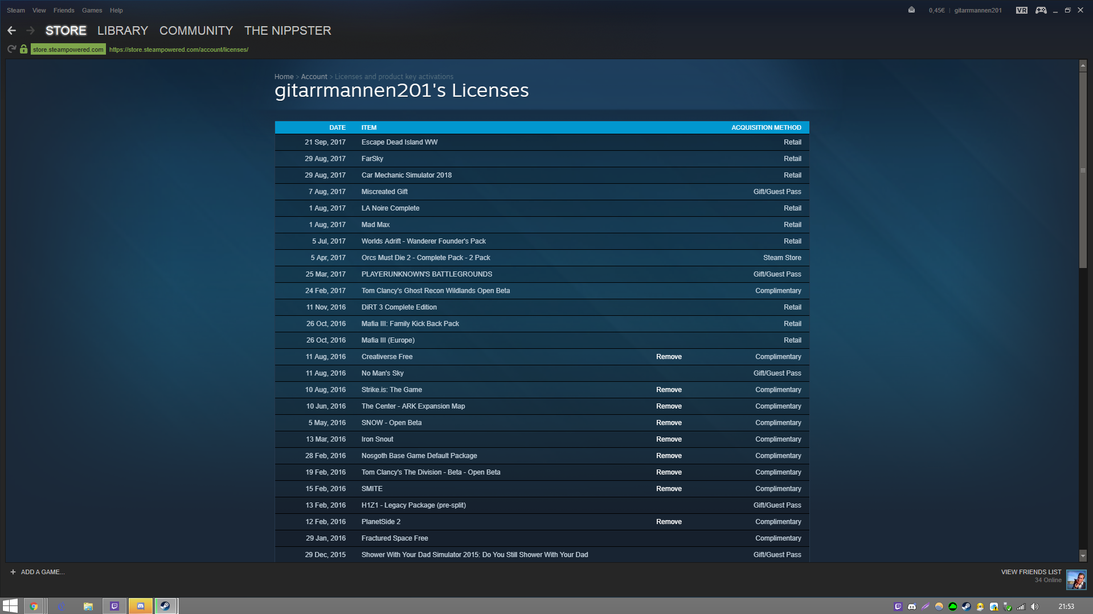Click the Twitch system tray icon

tap(898, 607)
